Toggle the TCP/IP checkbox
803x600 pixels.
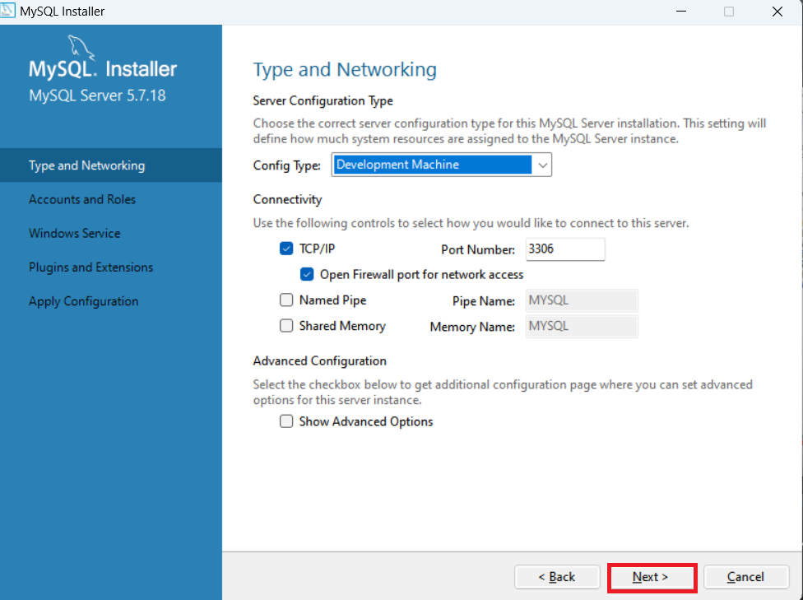click(286, 249)
